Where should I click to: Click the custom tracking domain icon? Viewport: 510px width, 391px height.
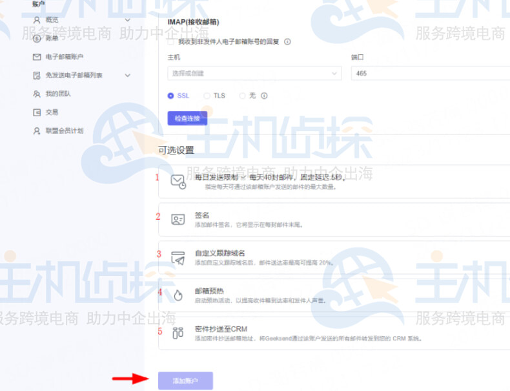tap(178, 258)
